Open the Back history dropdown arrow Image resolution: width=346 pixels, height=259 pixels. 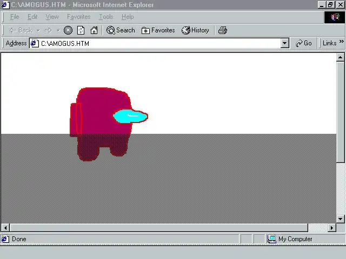click(x=38, y=30)
